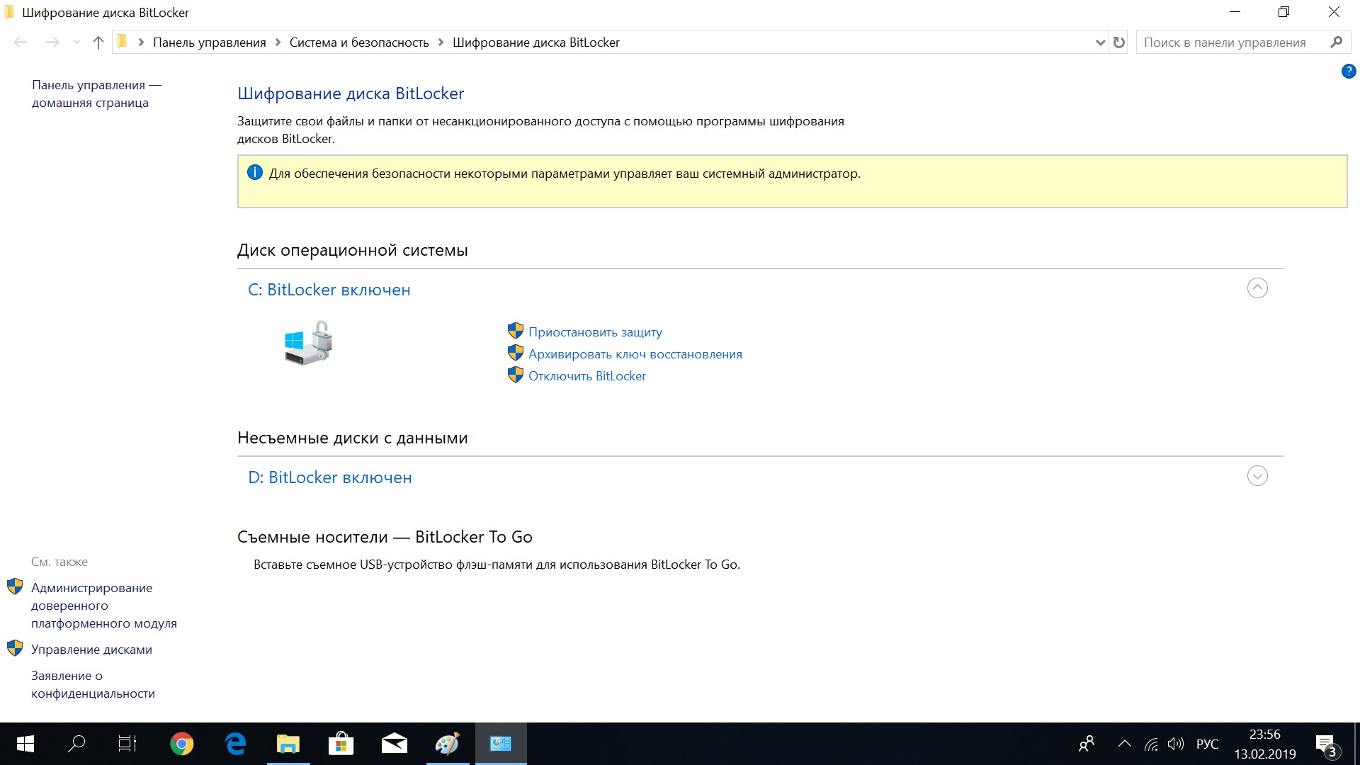Open Панель управления домашняя страница link
This screenshot has width=1360, height=765.
coord(96,93)
